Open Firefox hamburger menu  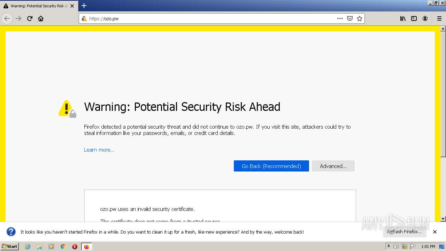[x=439, y=18]
